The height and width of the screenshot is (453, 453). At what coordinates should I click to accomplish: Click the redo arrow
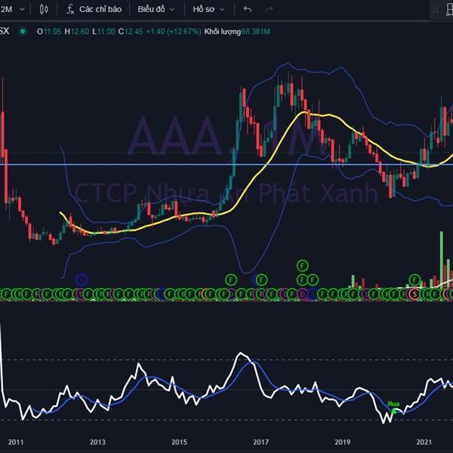click(x=269, y=9)
